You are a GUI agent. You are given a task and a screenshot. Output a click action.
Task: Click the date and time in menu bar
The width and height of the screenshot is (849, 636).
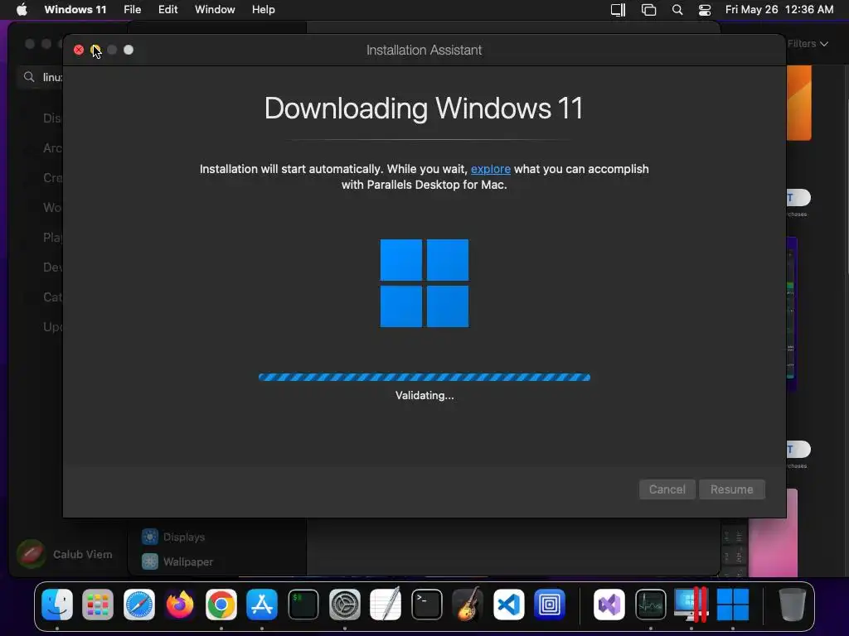point(779,9)
